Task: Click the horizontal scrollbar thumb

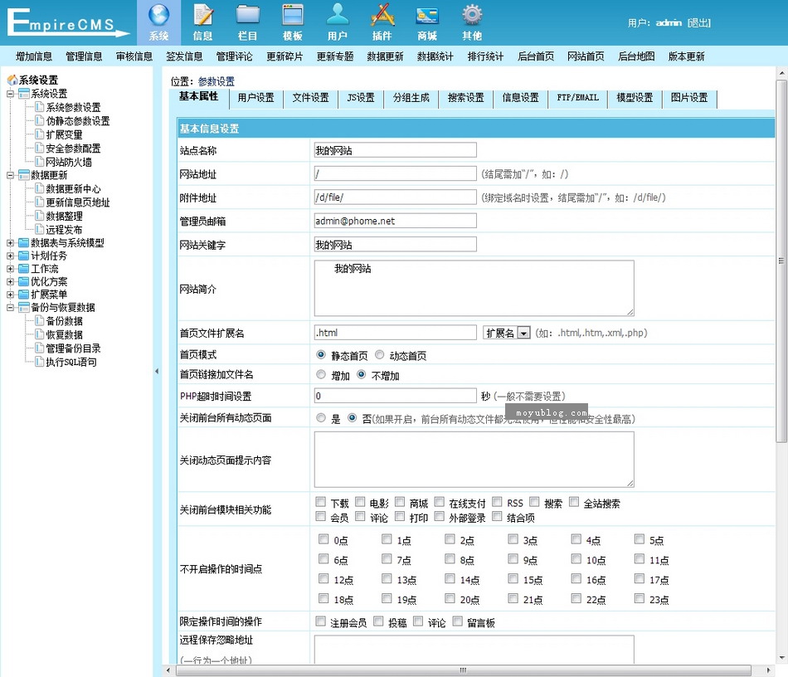Action: click(x=463, y=670)
